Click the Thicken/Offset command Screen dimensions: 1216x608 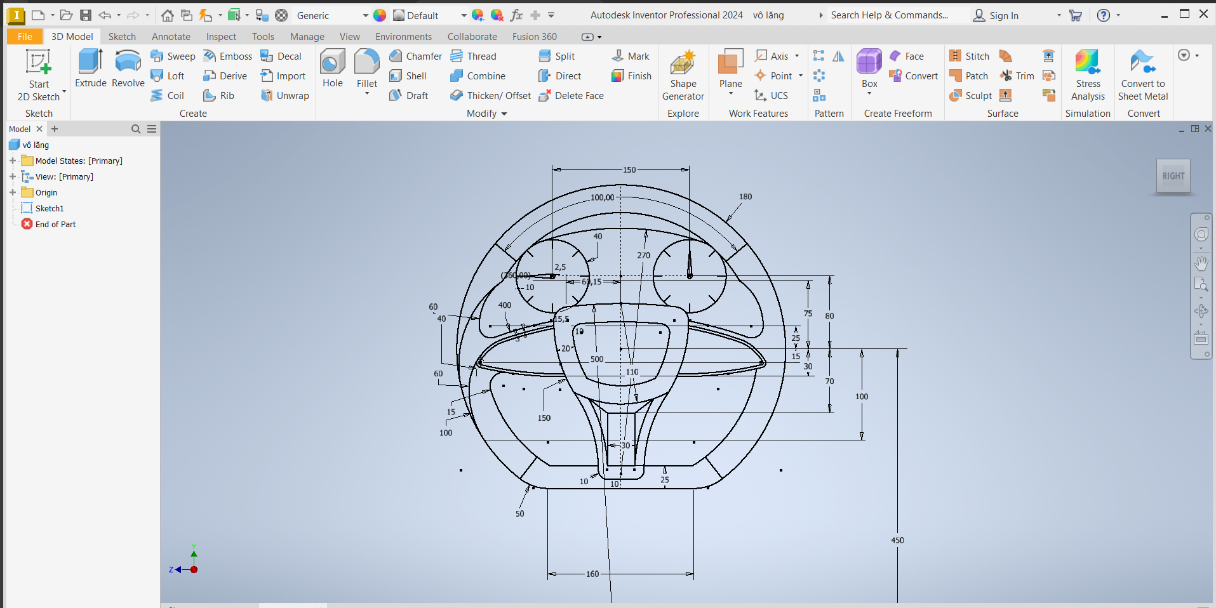click(x=490, y=96)
